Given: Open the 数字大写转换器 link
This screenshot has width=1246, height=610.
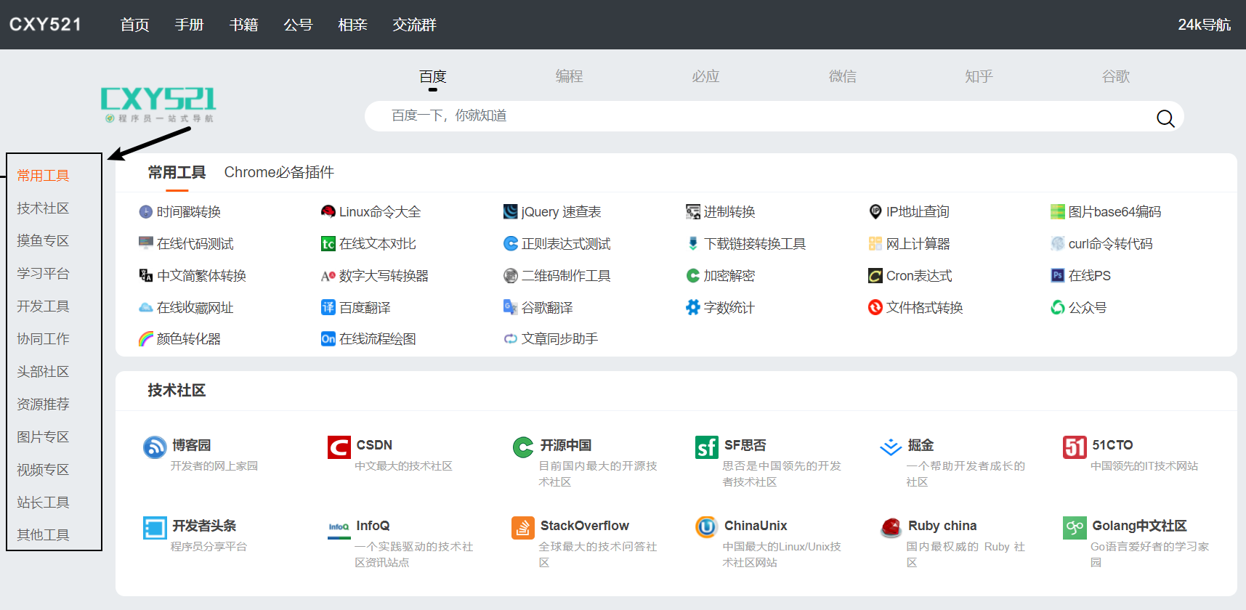Looking at the screenshot, I should 384,276.
